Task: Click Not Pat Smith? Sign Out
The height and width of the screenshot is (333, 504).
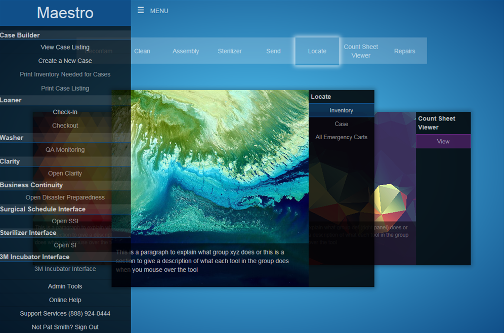Action: click(x=65, y=327)
